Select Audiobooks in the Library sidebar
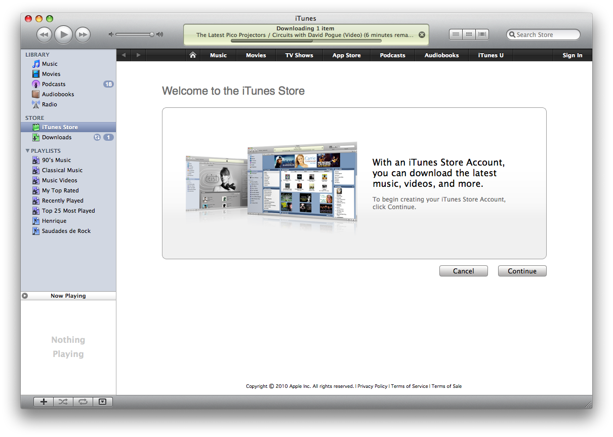This screenshot has height=437, width=613. click(68, 94)
